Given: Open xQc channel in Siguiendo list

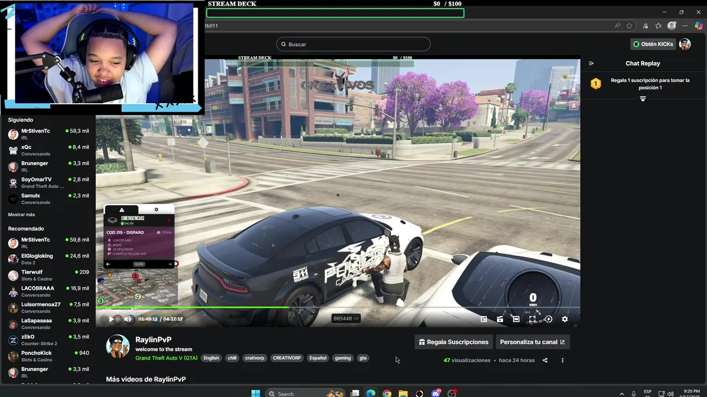Looking at the screenshot, I should point(49,150).
